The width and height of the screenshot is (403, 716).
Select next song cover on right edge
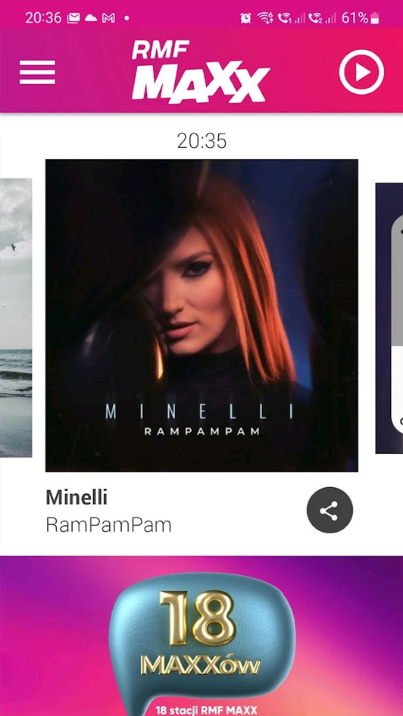tap(389, 318)
